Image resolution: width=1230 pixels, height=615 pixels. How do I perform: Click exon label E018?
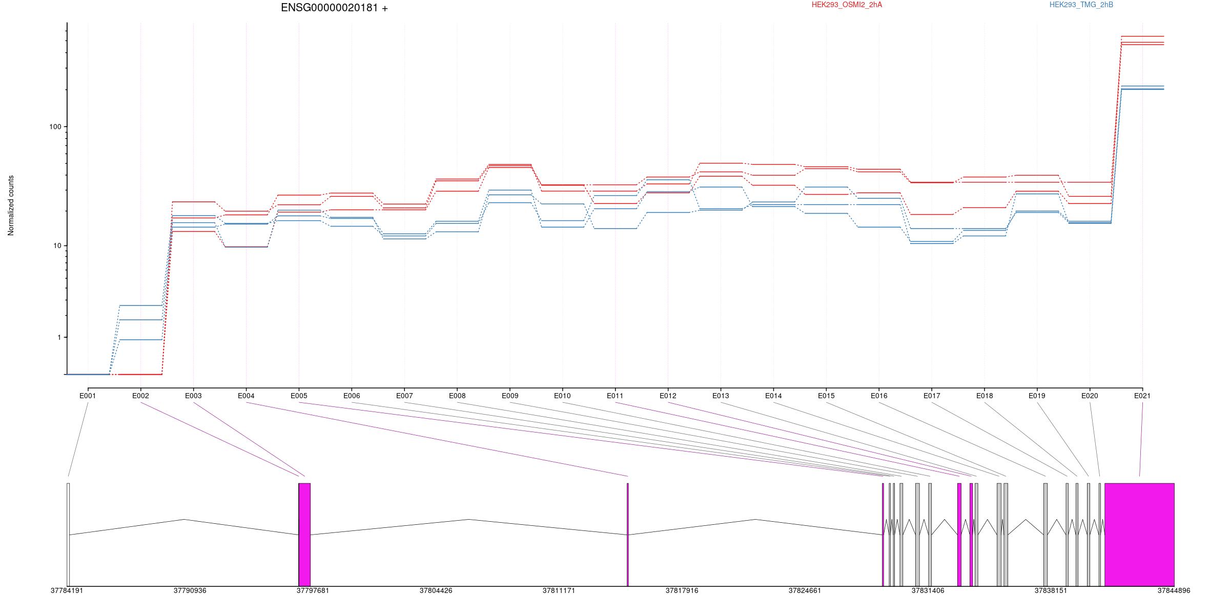pos(985,396)
